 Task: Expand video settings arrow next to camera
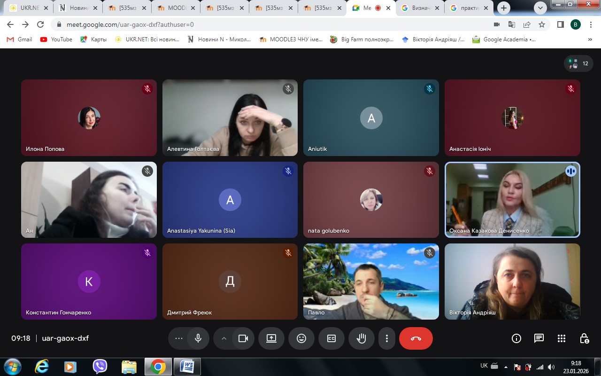pos(224,338)
